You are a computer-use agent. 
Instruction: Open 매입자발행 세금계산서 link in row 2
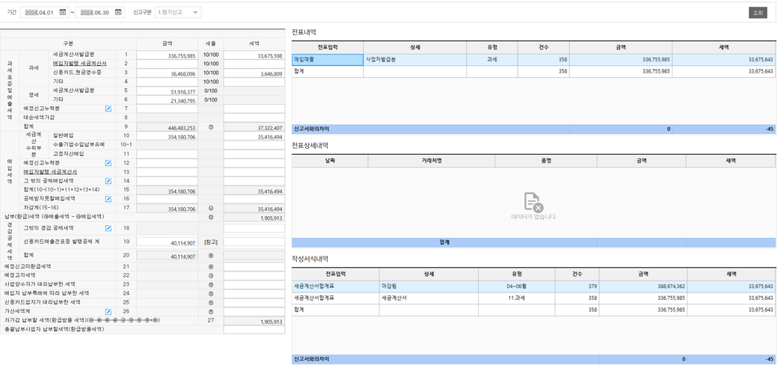pyautogui.click(x=79, y=64)
